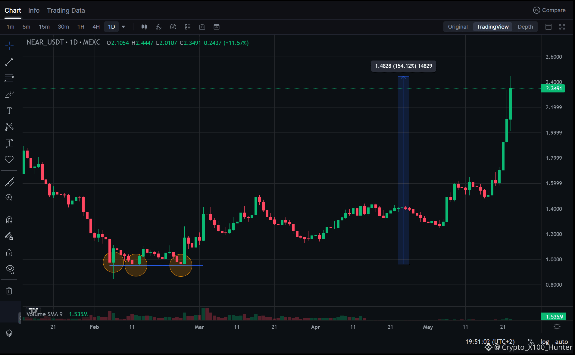Click the 2.3491 current price label
575x355 pixels.
(553, 89)
